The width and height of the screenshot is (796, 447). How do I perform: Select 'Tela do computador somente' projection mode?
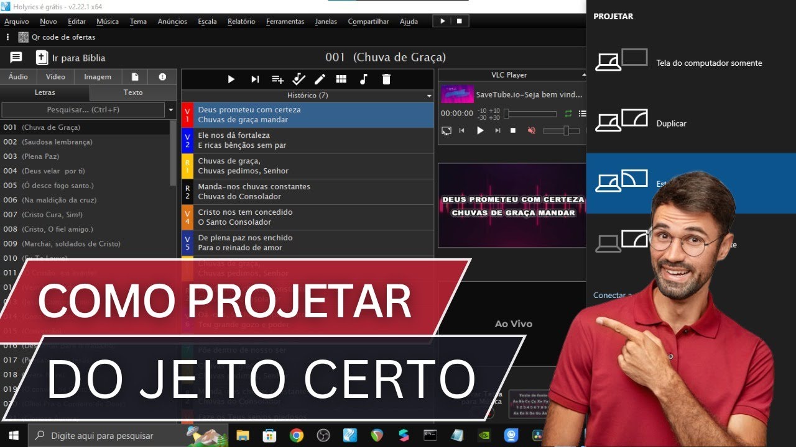pyautogui.click(x=691, y=63)
